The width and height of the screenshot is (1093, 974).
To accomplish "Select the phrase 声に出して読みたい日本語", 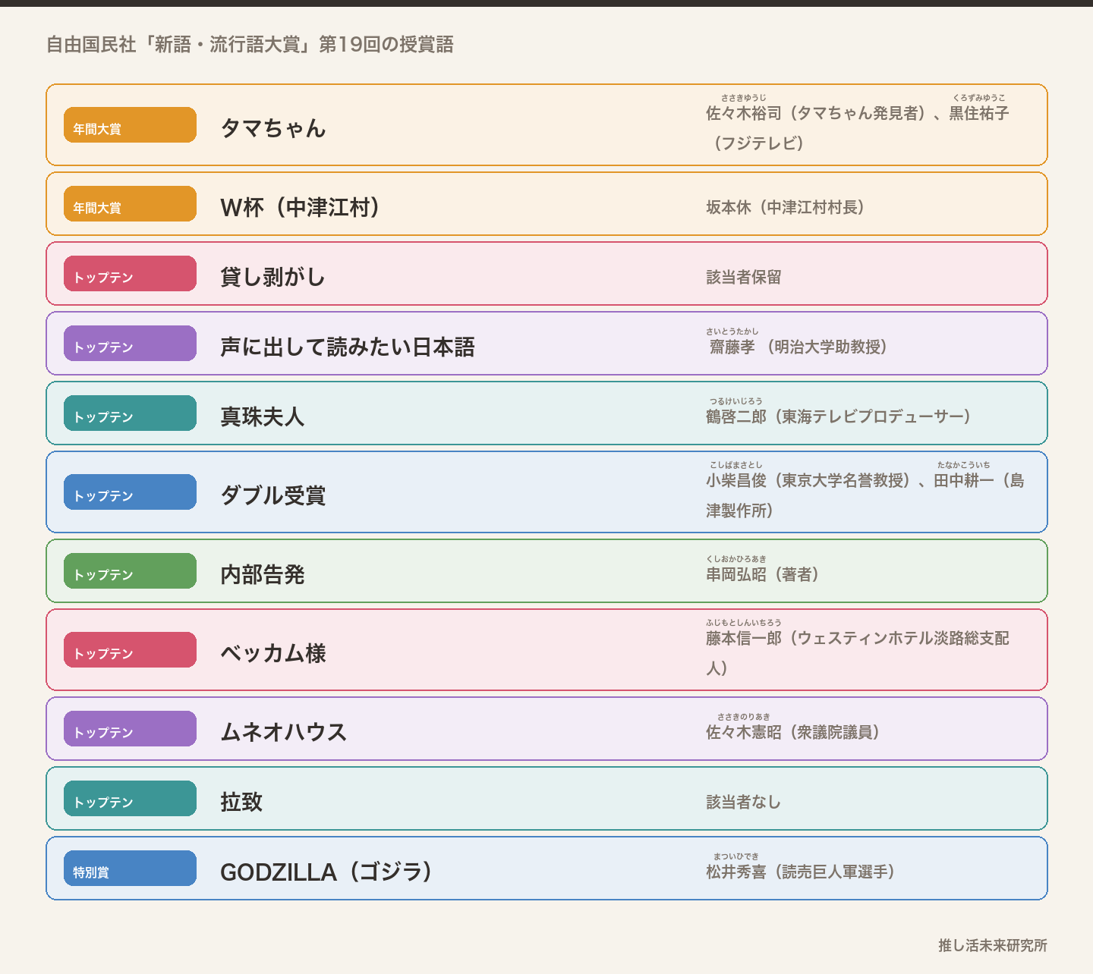I will (348, 347).
